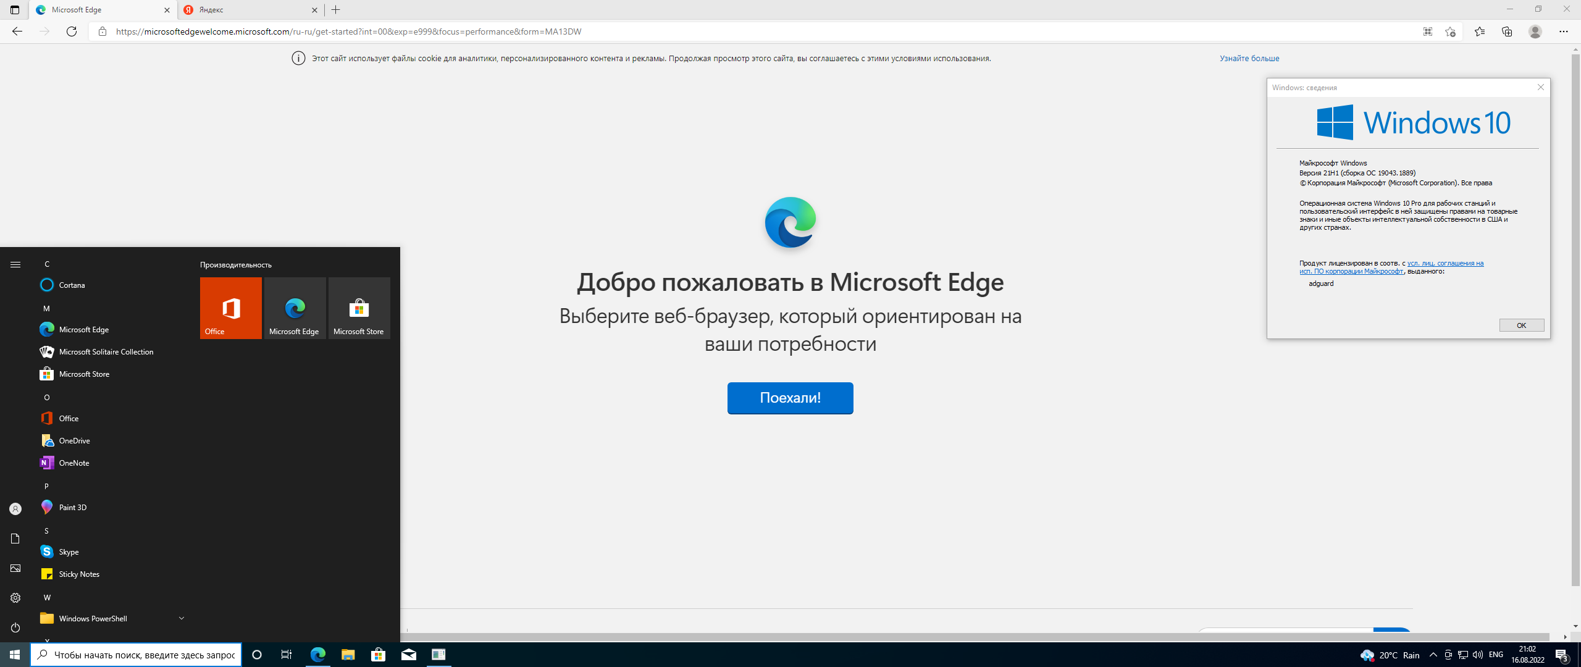This screenshot has height=667, width=1581.
Task: Open Microsoft Store from Start menu
Action: pos(85,374)
